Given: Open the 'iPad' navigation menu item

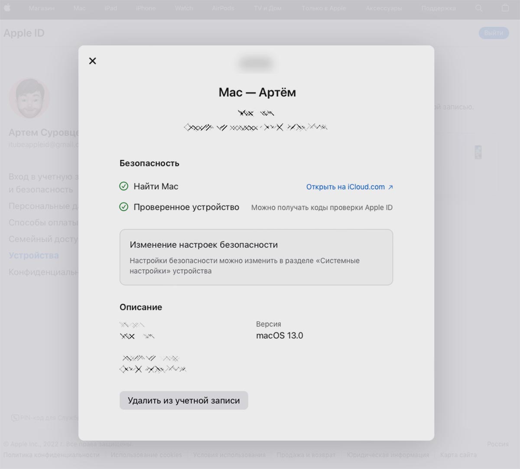Looking at the screenshot, I should click(x=110, y=8).
